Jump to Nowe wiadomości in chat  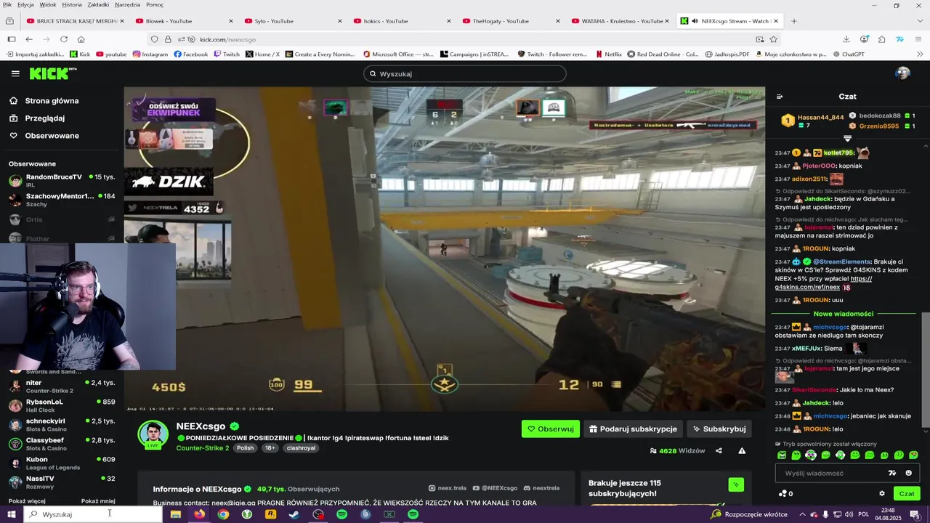(843, 314)
